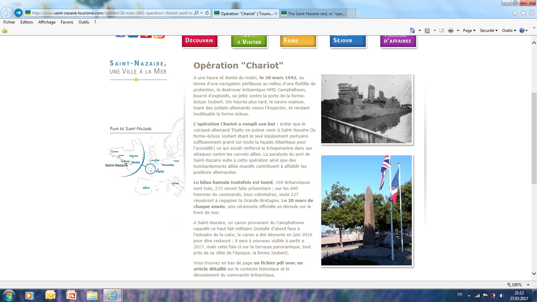The width and height of the screenshot is (537, 302).
Task: Expand the Home button dropdown arrow
Action: [x=420, y=31]
